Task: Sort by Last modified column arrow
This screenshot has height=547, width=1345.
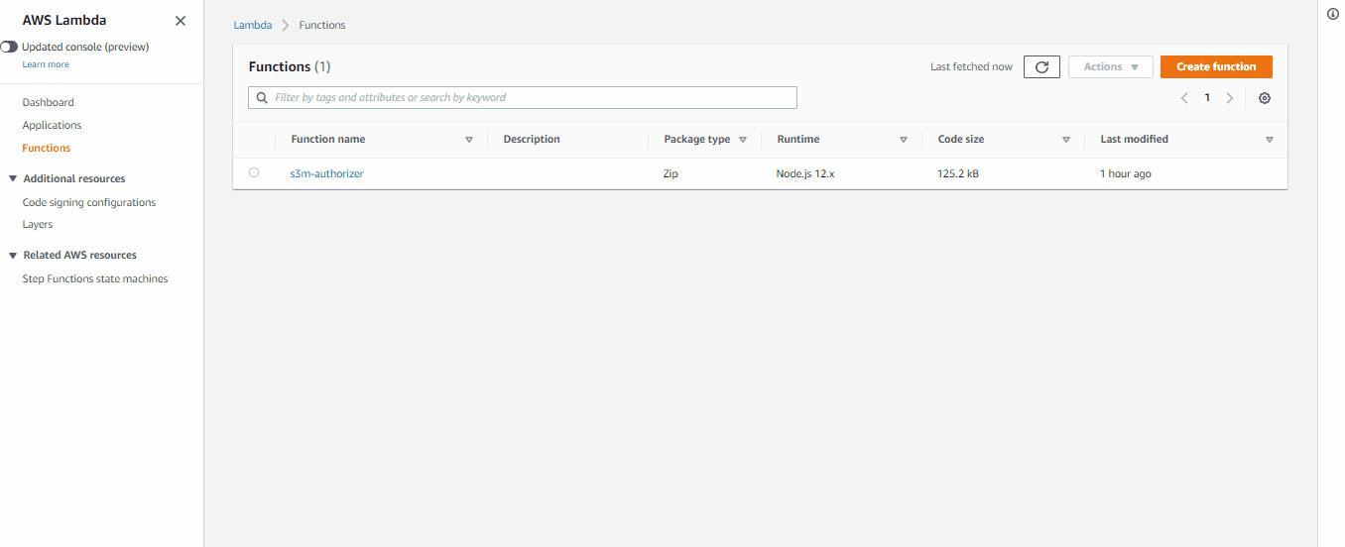Action: point(1270,140)
